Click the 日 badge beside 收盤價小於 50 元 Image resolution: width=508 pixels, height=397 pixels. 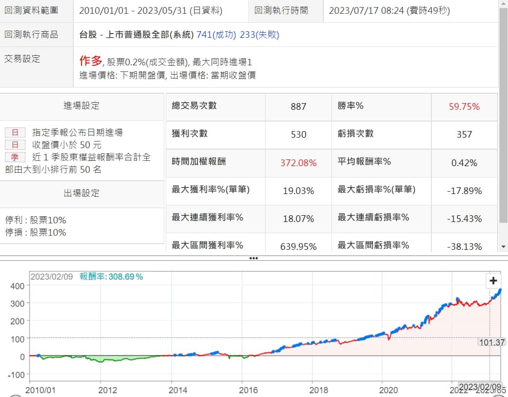(x=15, y=145)
